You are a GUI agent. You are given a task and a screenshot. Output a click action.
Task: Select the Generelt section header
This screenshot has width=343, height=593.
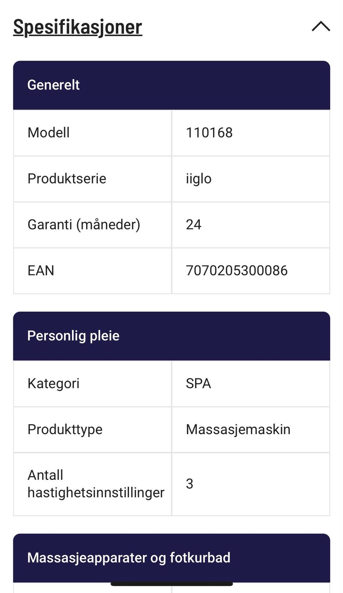[54, 85]
